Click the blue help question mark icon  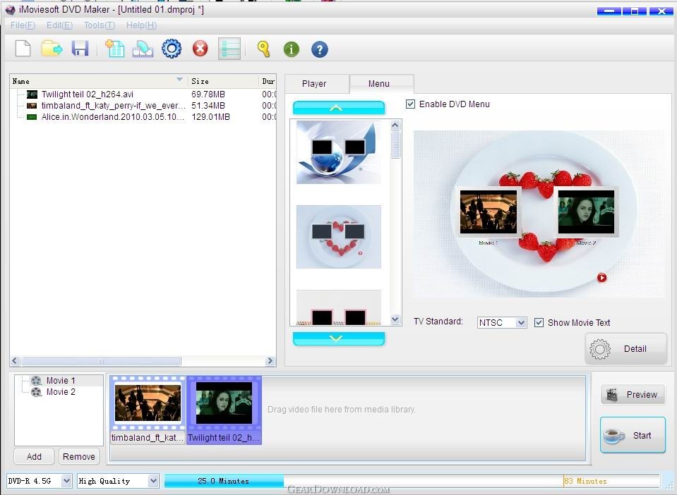coord(320,49)
